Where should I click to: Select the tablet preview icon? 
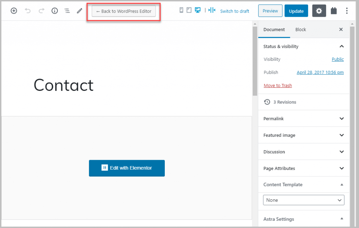(x=189, y=10)
